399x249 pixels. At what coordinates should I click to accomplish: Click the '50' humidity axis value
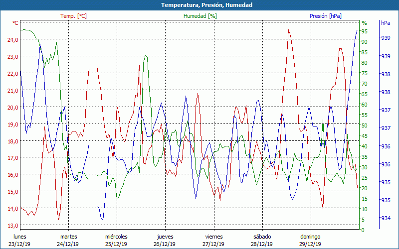pyautogui.click(x=365, y=125)
